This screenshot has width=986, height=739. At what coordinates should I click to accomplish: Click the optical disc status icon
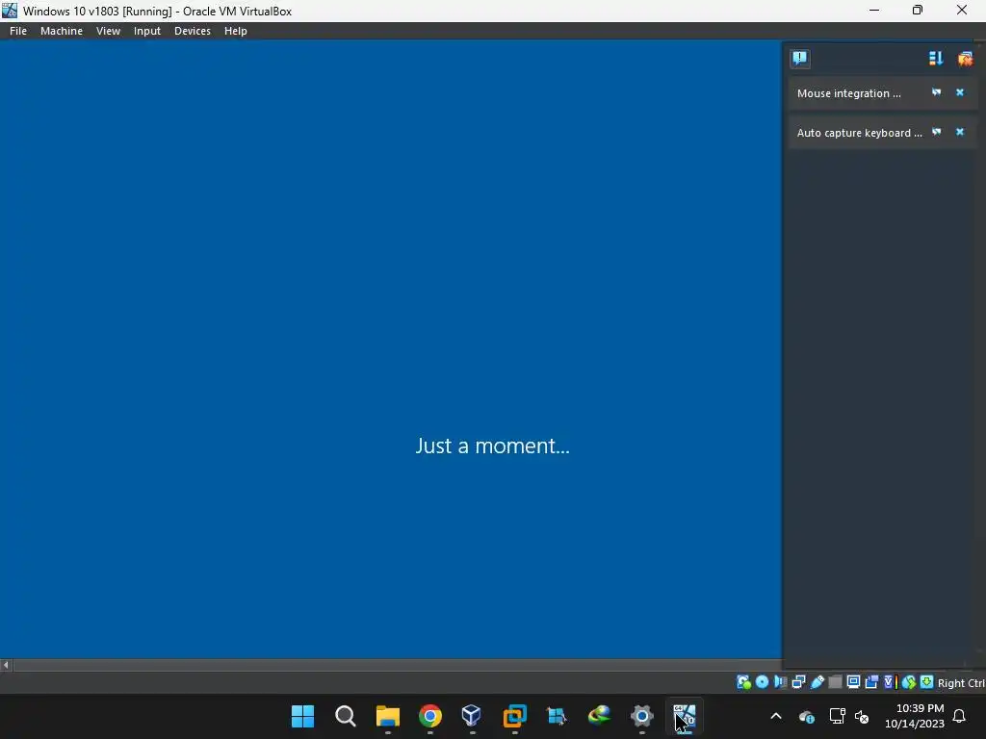click(763, 682)
